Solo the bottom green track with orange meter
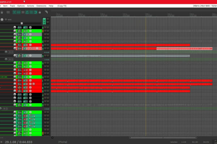217x144 pixels. tap(48, 133)
